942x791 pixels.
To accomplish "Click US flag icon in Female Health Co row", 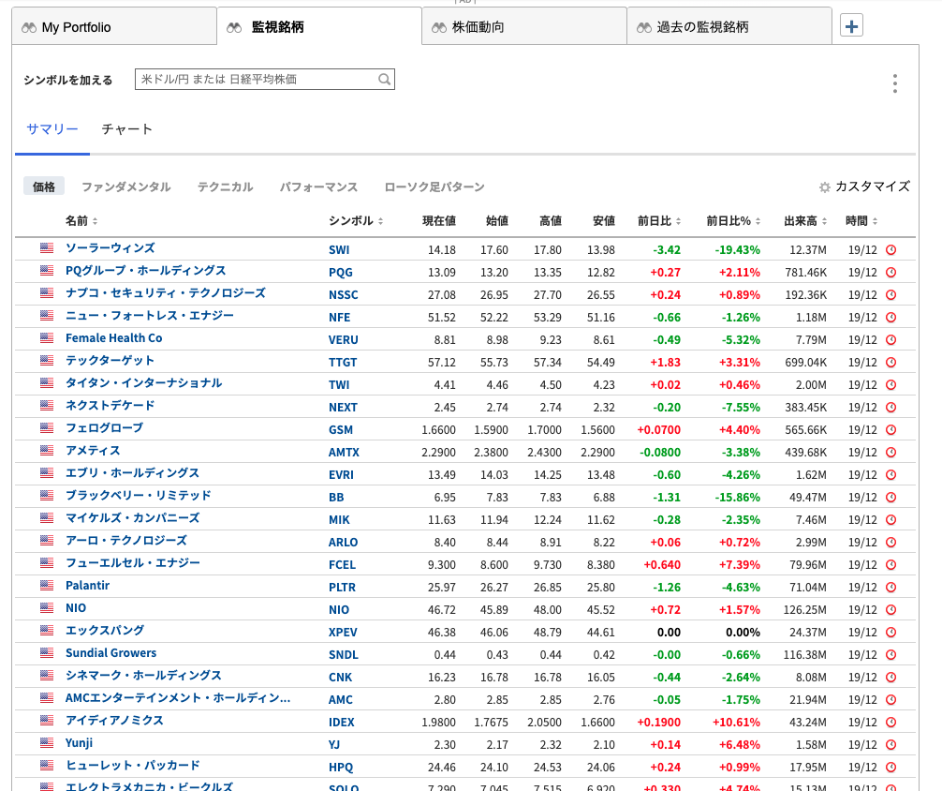I will 47,338.
